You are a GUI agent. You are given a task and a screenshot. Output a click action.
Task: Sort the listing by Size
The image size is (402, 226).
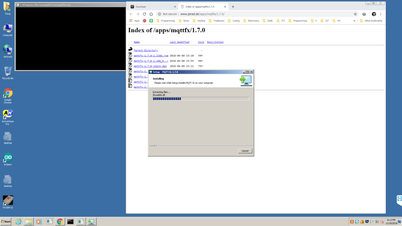click(201, 42)
